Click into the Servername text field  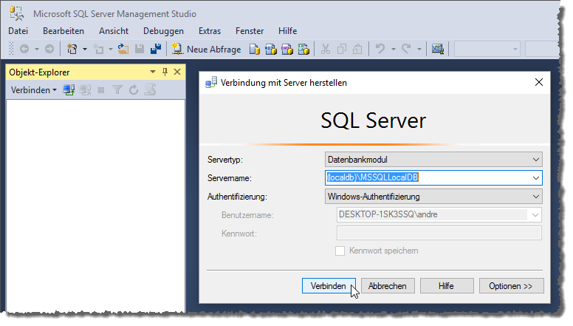click(427, 178)
